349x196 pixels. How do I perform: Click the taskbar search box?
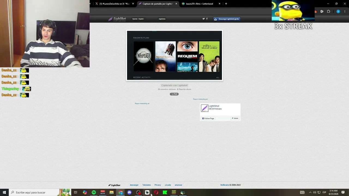tap(40, 192)
